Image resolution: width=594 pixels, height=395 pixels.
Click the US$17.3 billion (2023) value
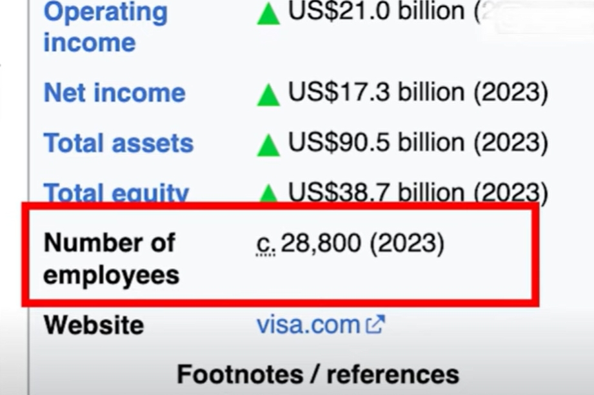coord(418,92)
